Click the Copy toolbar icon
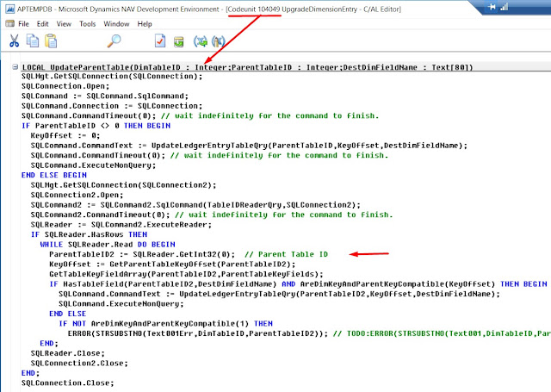 [x=33, y=40]
